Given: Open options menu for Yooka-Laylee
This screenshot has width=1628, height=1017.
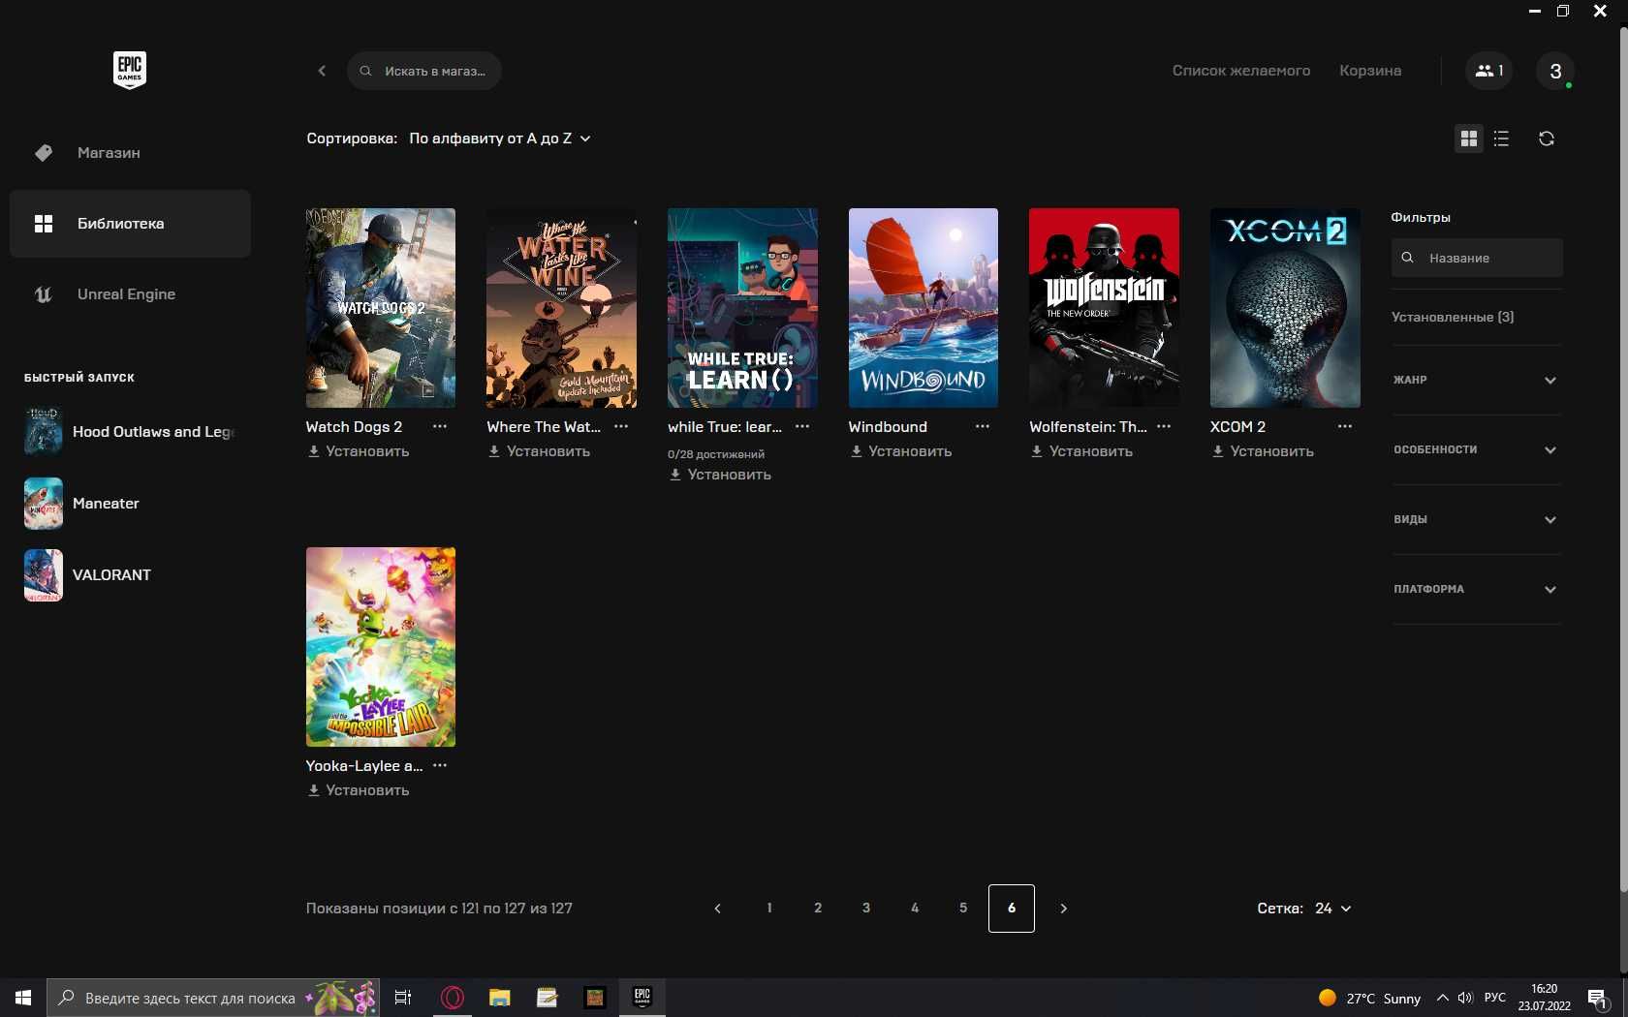Looking at the screenshot, I should pos(440,765).
